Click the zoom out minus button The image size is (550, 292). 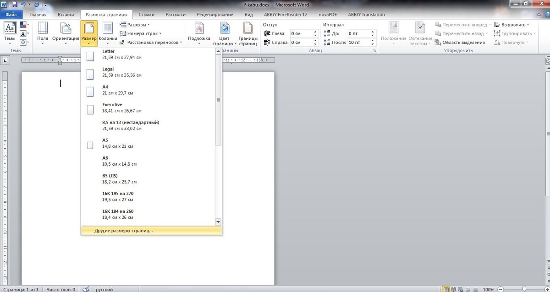click(500, 289)
